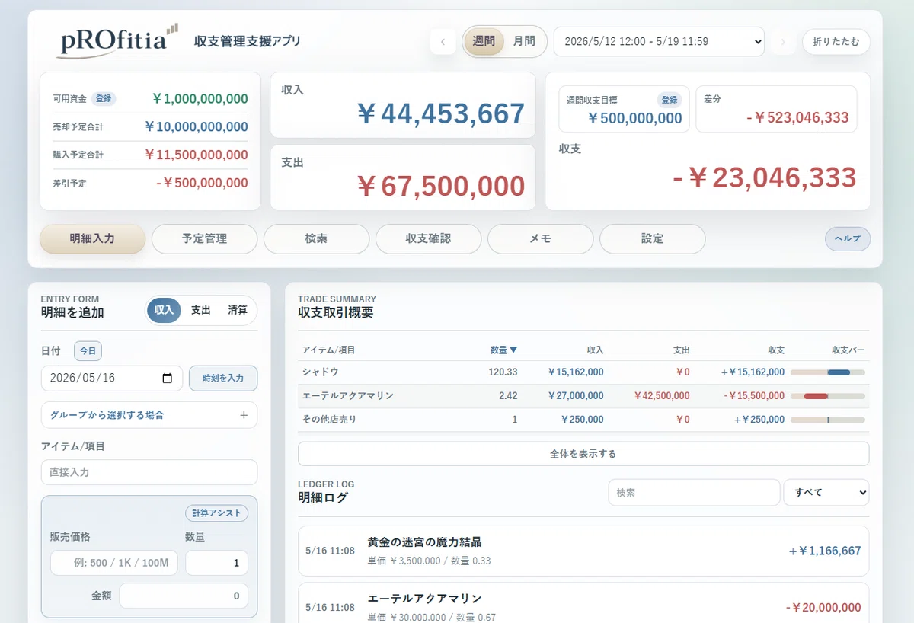Switch to 週間 view
The width and height of the screenshot is (914, 623).
484,41
